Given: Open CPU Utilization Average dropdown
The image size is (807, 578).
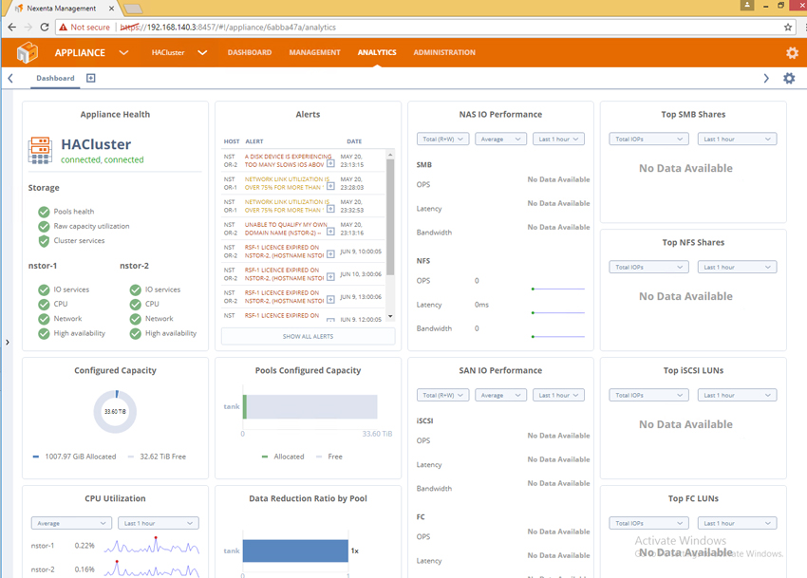Looking at the screenshot, I should click(x=71, y=523).
